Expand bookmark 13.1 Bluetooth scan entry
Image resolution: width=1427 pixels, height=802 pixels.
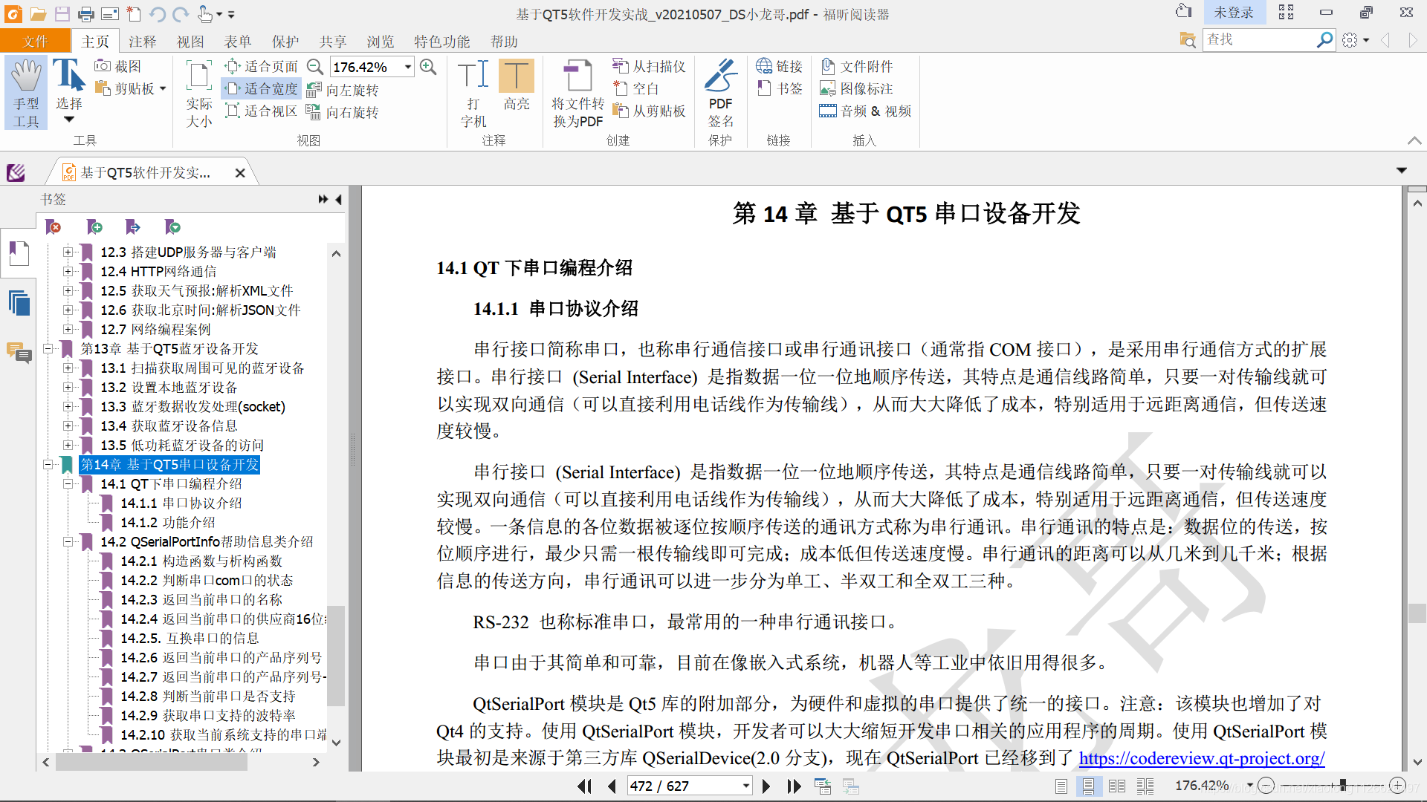[x=68, y=368]
